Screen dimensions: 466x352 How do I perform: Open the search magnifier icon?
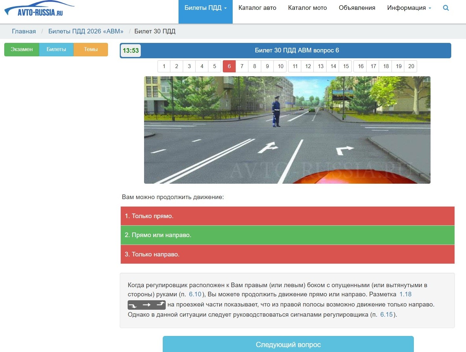click(x=446, y=8)
